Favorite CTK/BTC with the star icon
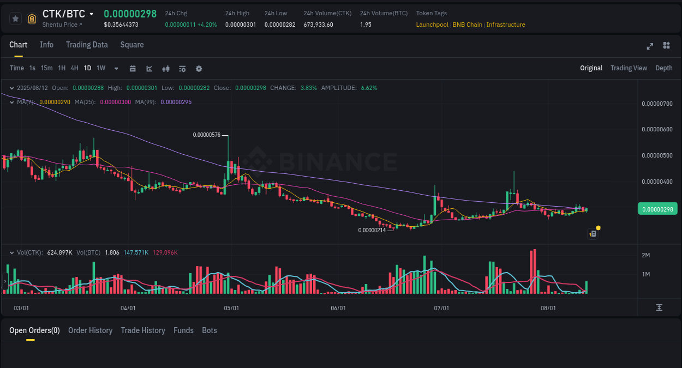Image resolution: width=682 pixels, height=368 pixels. (x=15, y=18)
